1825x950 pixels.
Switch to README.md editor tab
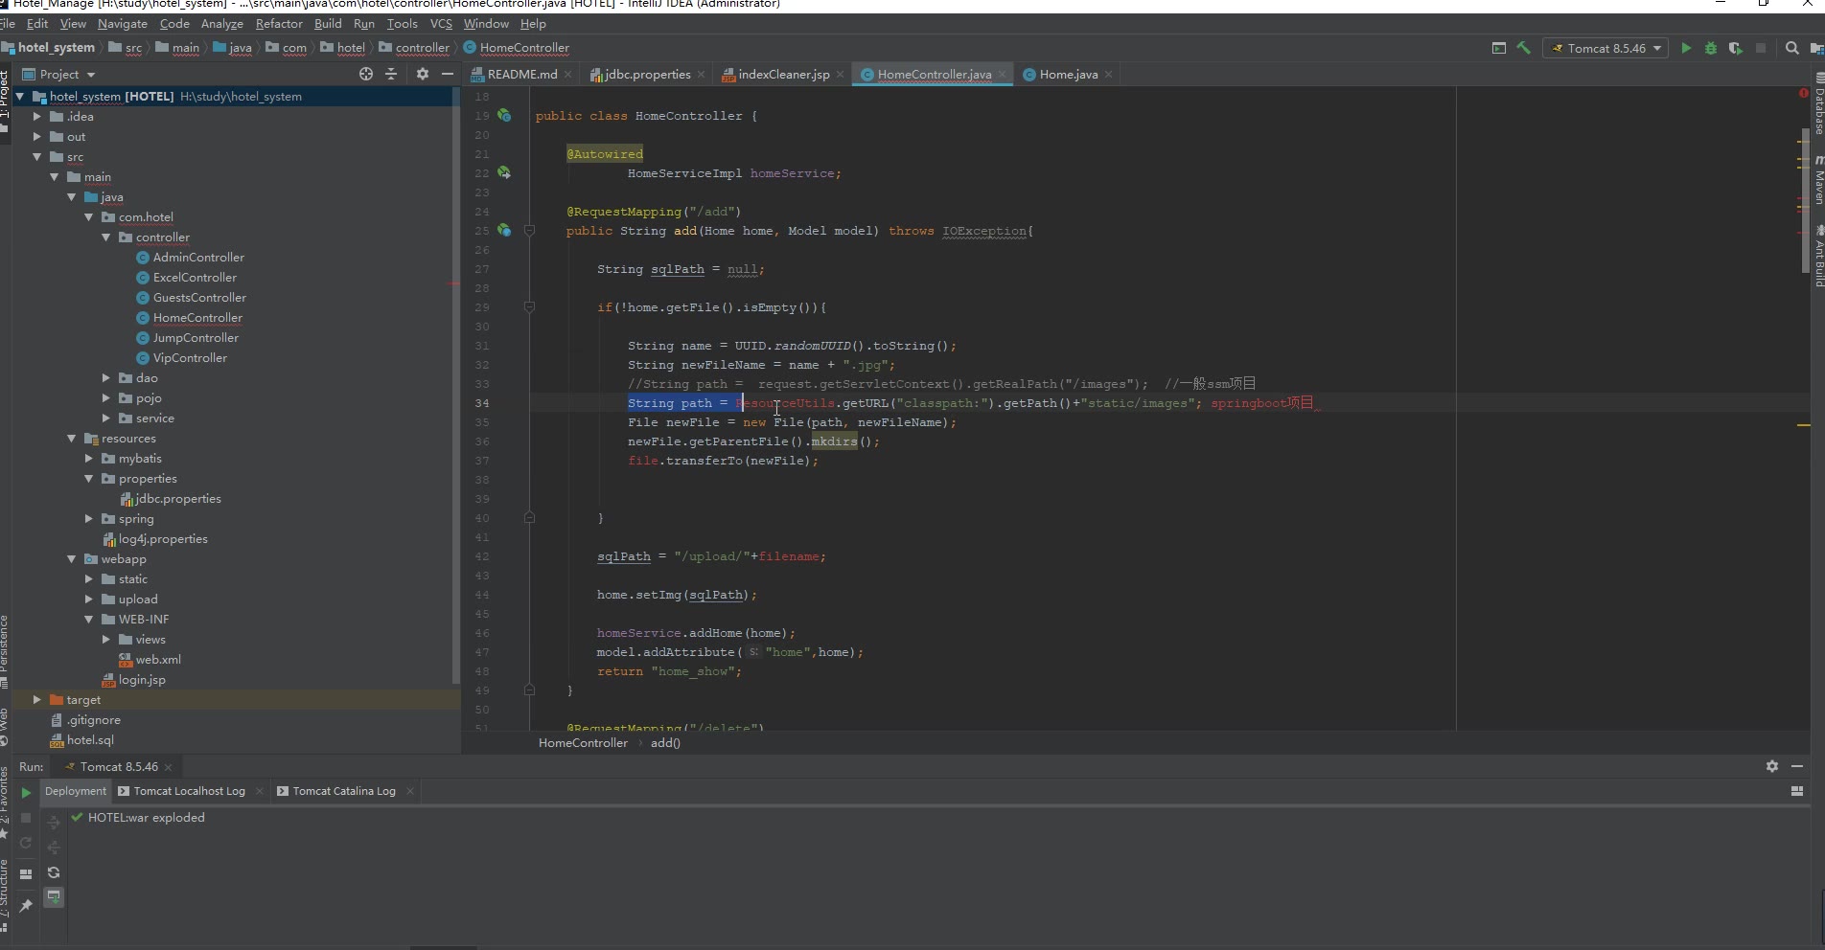pyautogui.click(x=521, y=74)
